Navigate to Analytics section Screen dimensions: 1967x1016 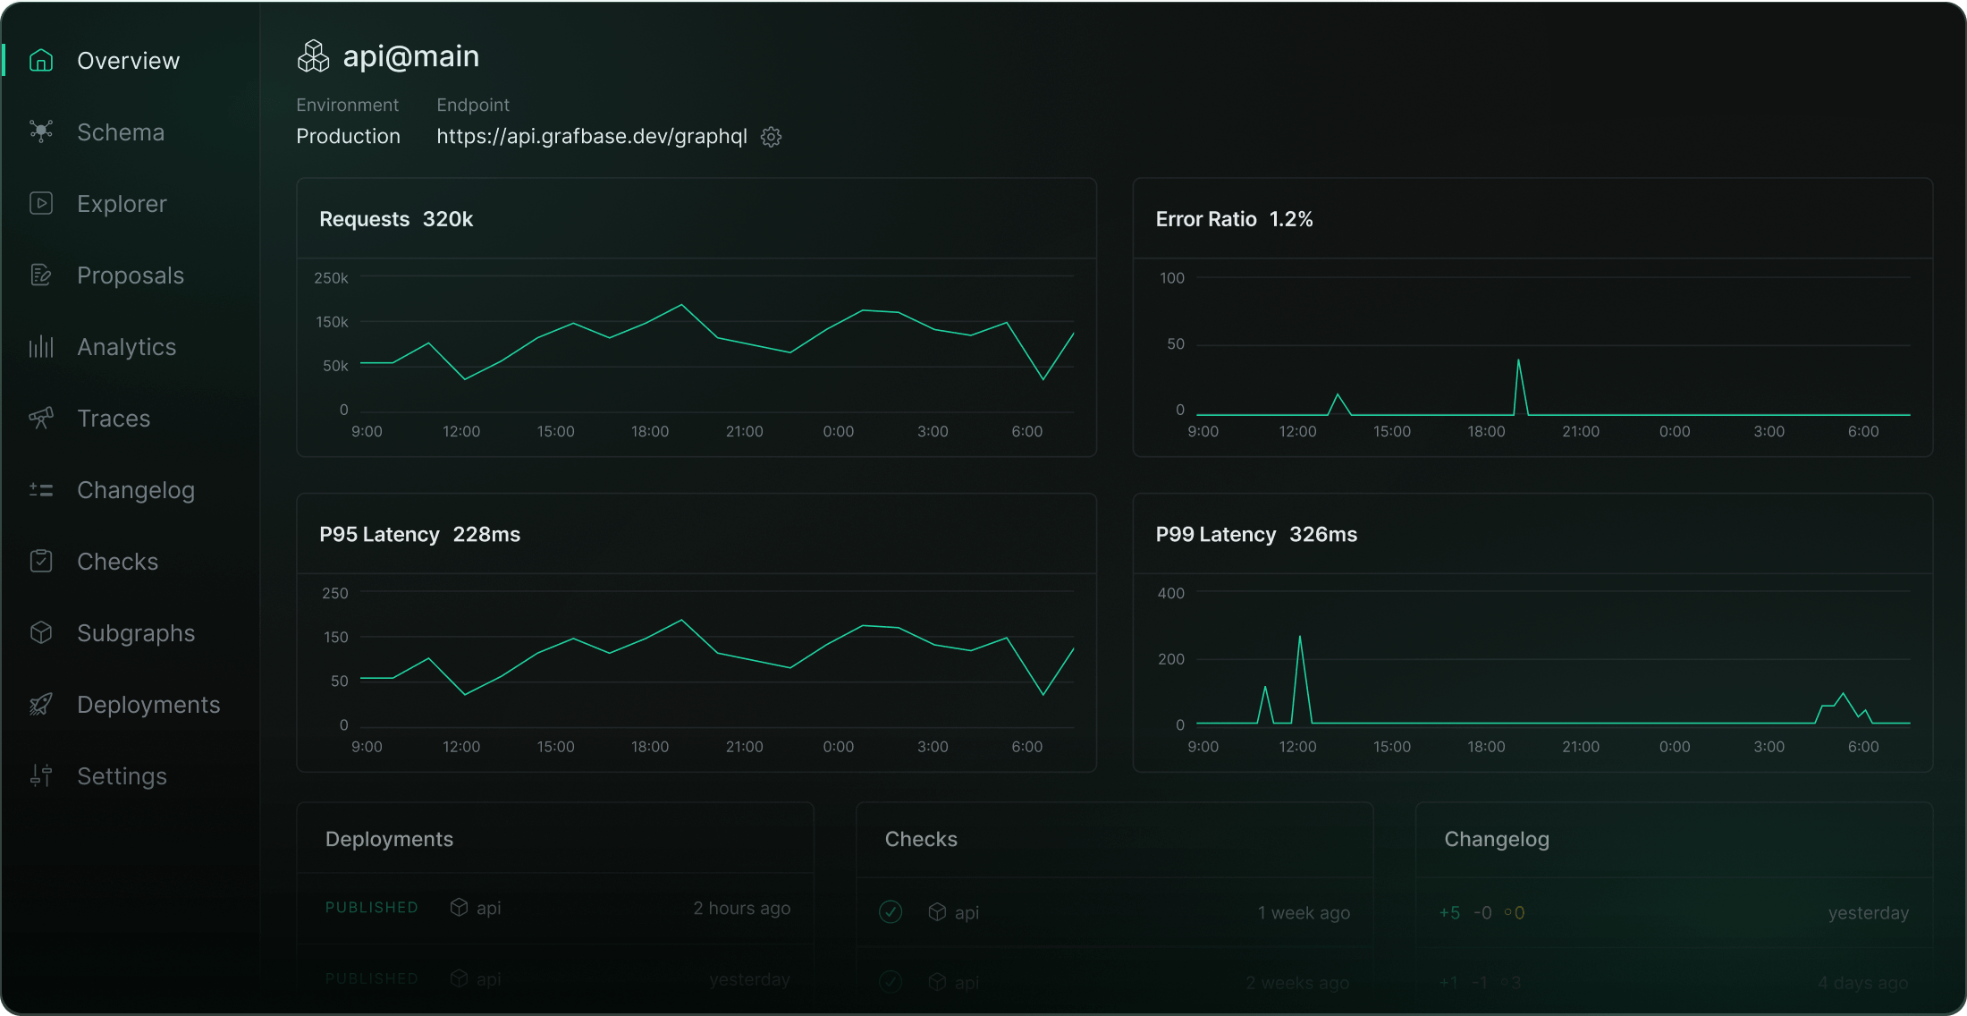(x=129, y=347)
